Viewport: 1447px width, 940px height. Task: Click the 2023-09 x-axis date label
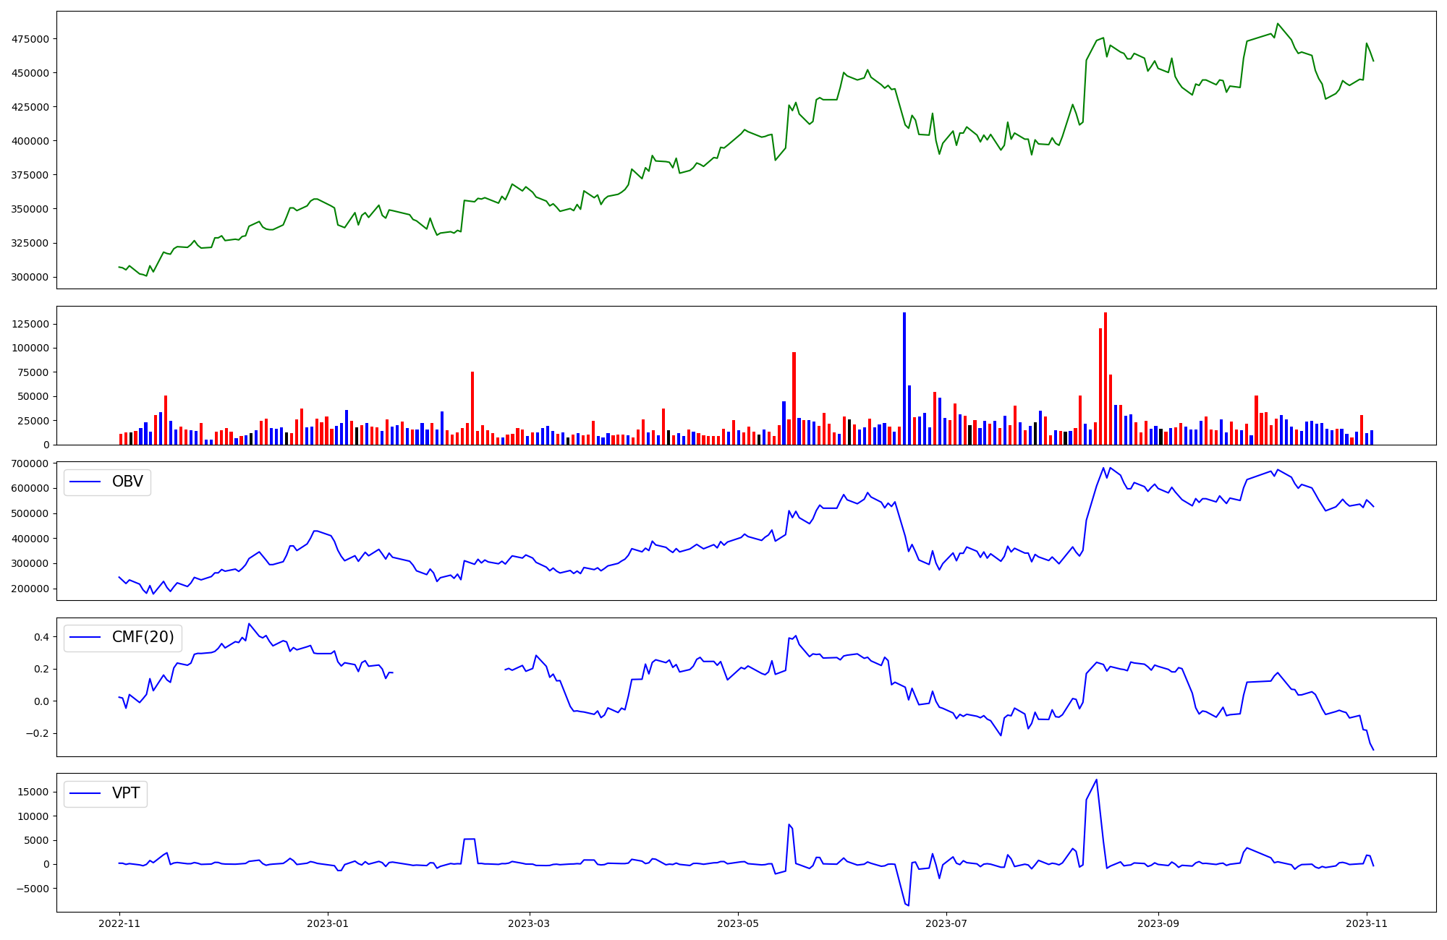[1158, 923]
